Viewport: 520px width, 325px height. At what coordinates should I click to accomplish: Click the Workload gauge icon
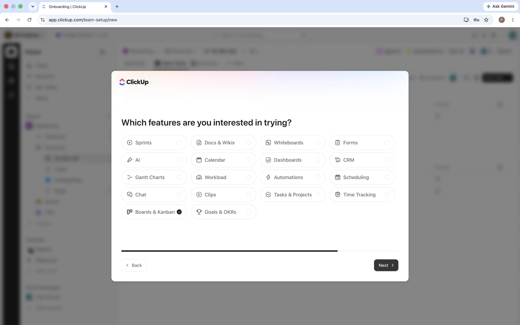pos(199,177)
